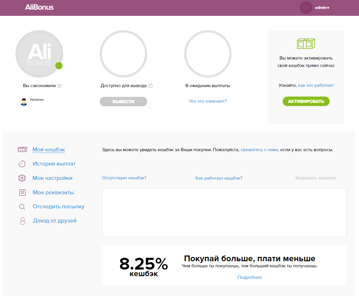Open 'Мои настройки' menu item
The height and width of the screenshot is (296, 359).
pyautogui.click(x=52, y=178)
